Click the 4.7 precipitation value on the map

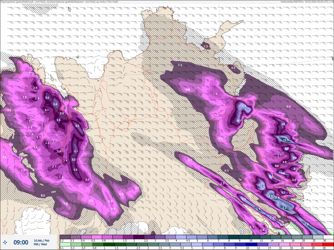point(287,148)
